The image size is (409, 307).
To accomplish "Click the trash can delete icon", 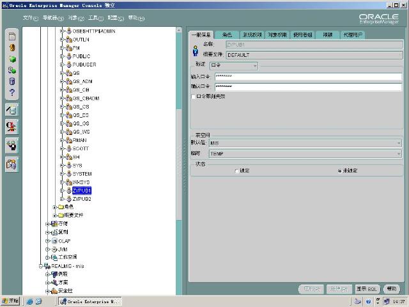I will [x=12, y=82].
